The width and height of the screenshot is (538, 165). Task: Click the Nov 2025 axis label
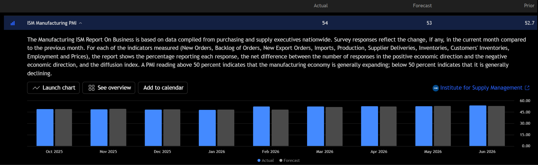(x=108, y=152)
